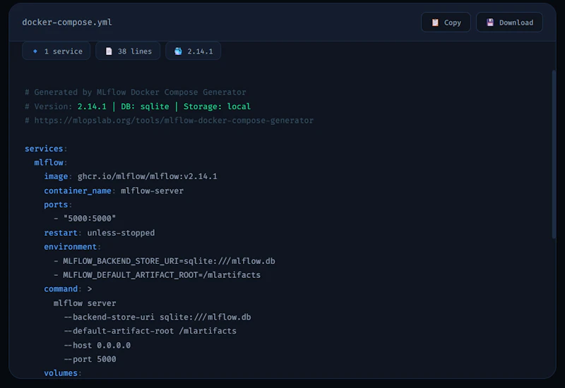Click the Docker whale icon beside 2.14.1
The height and width of the screenshot is (388, 565).
tap(178, 51)
